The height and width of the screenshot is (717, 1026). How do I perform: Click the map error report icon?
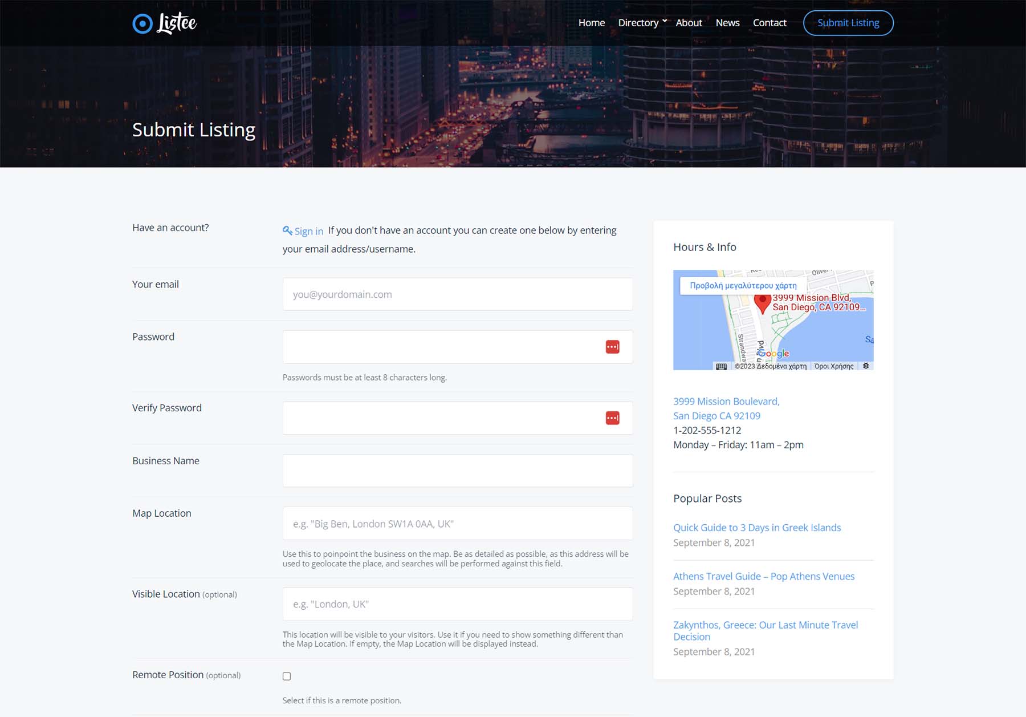pos(867,366)
